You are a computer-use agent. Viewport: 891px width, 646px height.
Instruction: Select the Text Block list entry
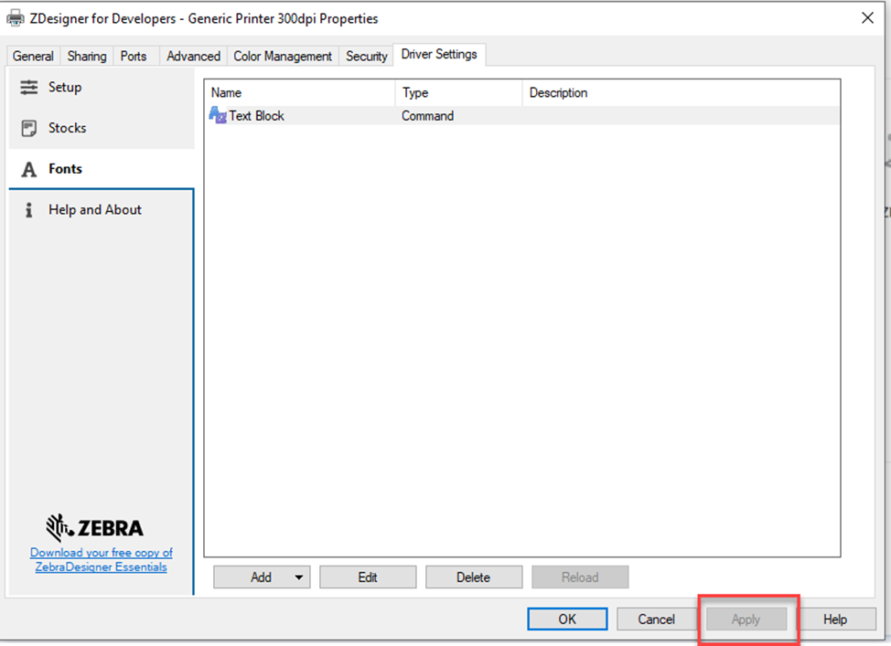coord(256,115)
